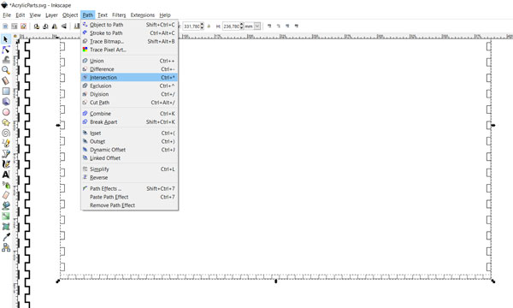Select the Zoom magnifier tool
This screenshot has width=513, height=308.
pyautogui.click(x=6, y=70)
